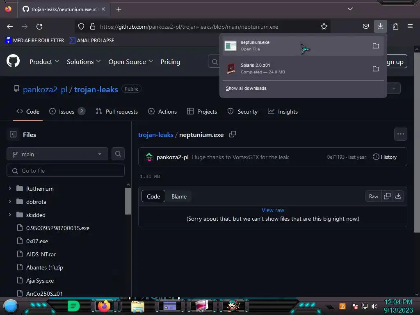
Task: Open the main branch dropdown
Action: click(x=57, y=154)
